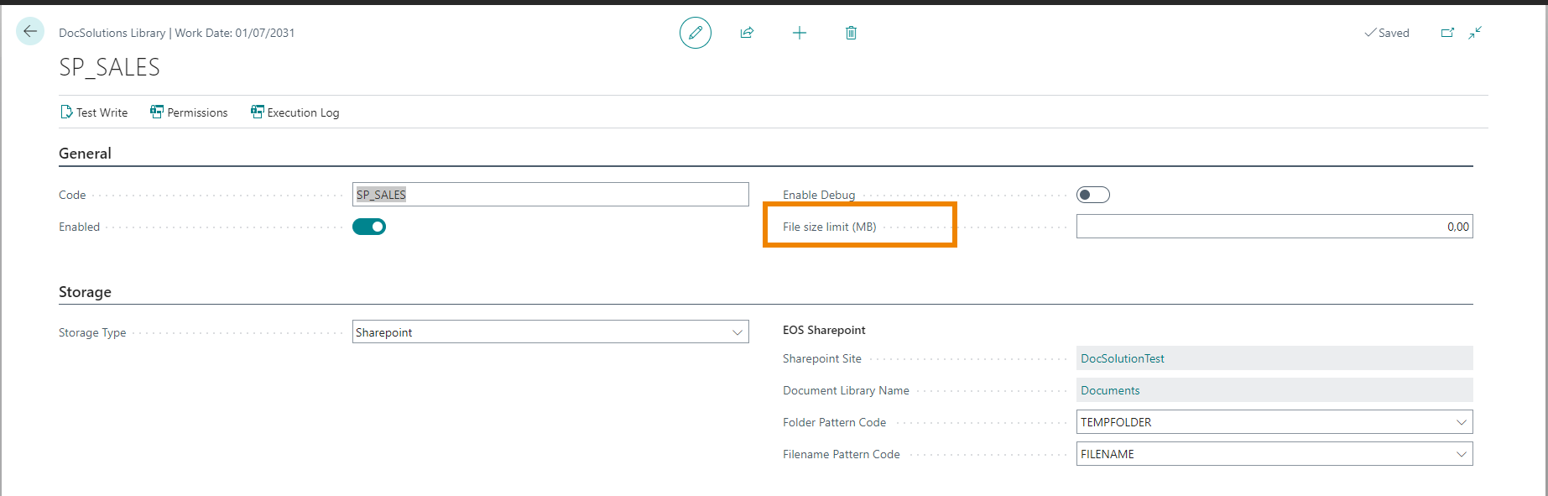Run the Test Write action
Screen dimensions: 1548x496
click(x=94, y=112)
